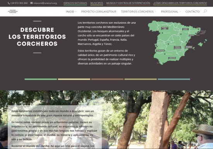Click the site logo in header
This screenshot has height=149, width=213.
[13, 11]
